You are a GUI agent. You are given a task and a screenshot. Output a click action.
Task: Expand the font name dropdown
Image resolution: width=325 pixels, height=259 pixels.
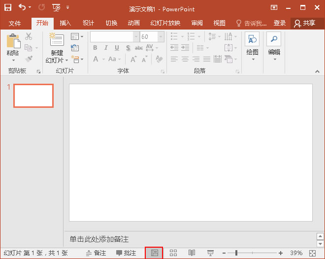click(x=136, y=37)
